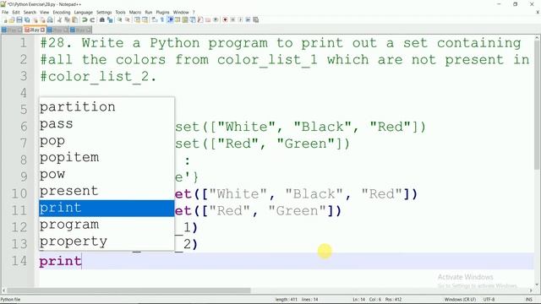Toggle INS insert mode in status bar
541x304 pixels.
coord(528,300)
